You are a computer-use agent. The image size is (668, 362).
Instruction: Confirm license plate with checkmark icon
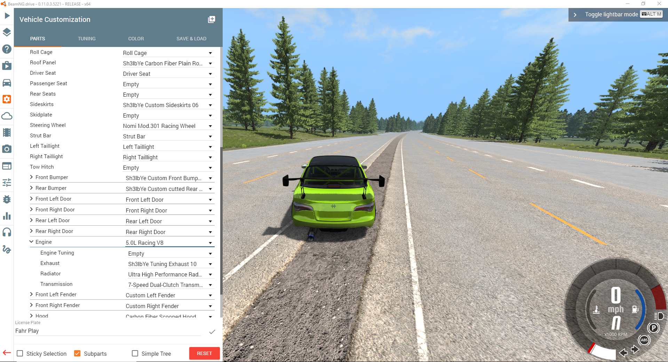click(212, 332)
